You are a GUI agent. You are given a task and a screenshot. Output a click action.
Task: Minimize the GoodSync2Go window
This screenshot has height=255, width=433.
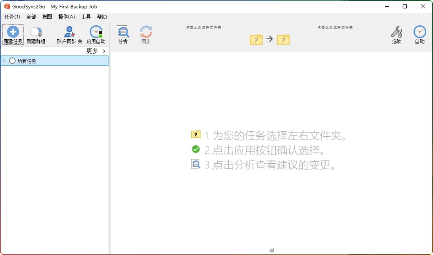[x=387, y=6]
